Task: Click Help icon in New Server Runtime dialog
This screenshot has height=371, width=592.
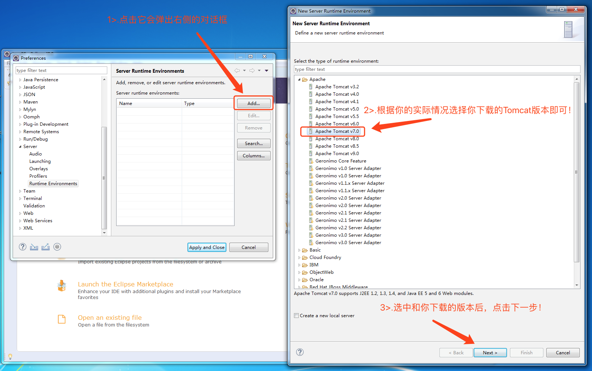Action: point(300,352)
